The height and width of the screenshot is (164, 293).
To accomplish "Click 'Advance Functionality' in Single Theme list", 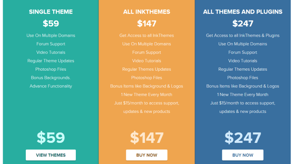I will [x=51, y=86].
